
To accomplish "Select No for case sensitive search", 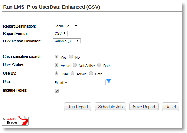I will tap(71, 57).
